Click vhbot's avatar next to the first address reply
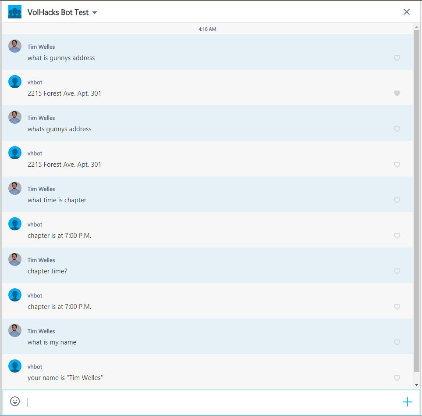422x416 pixels. (x=14, y=81)
